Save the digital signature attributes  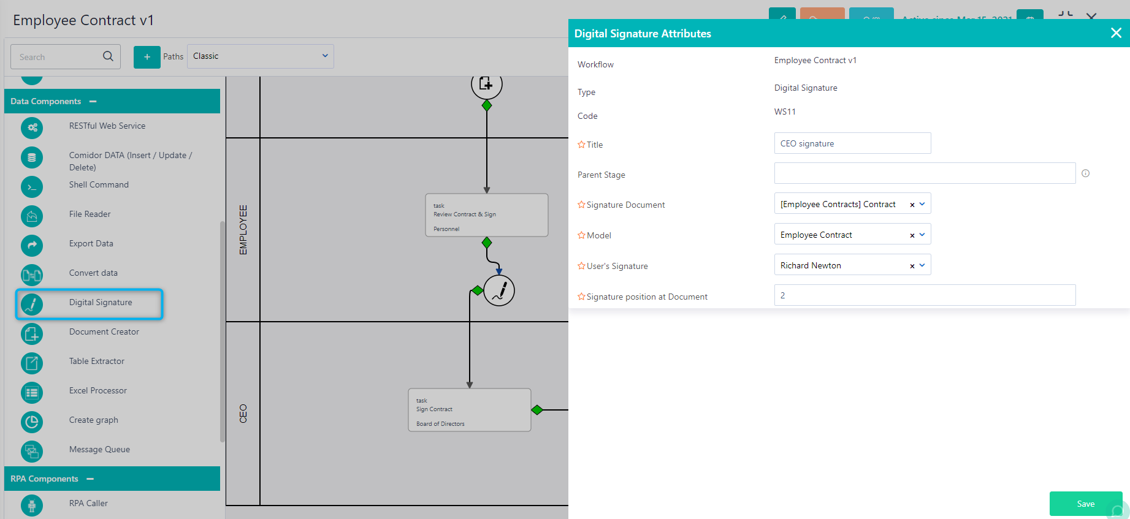coord(1085,504)
